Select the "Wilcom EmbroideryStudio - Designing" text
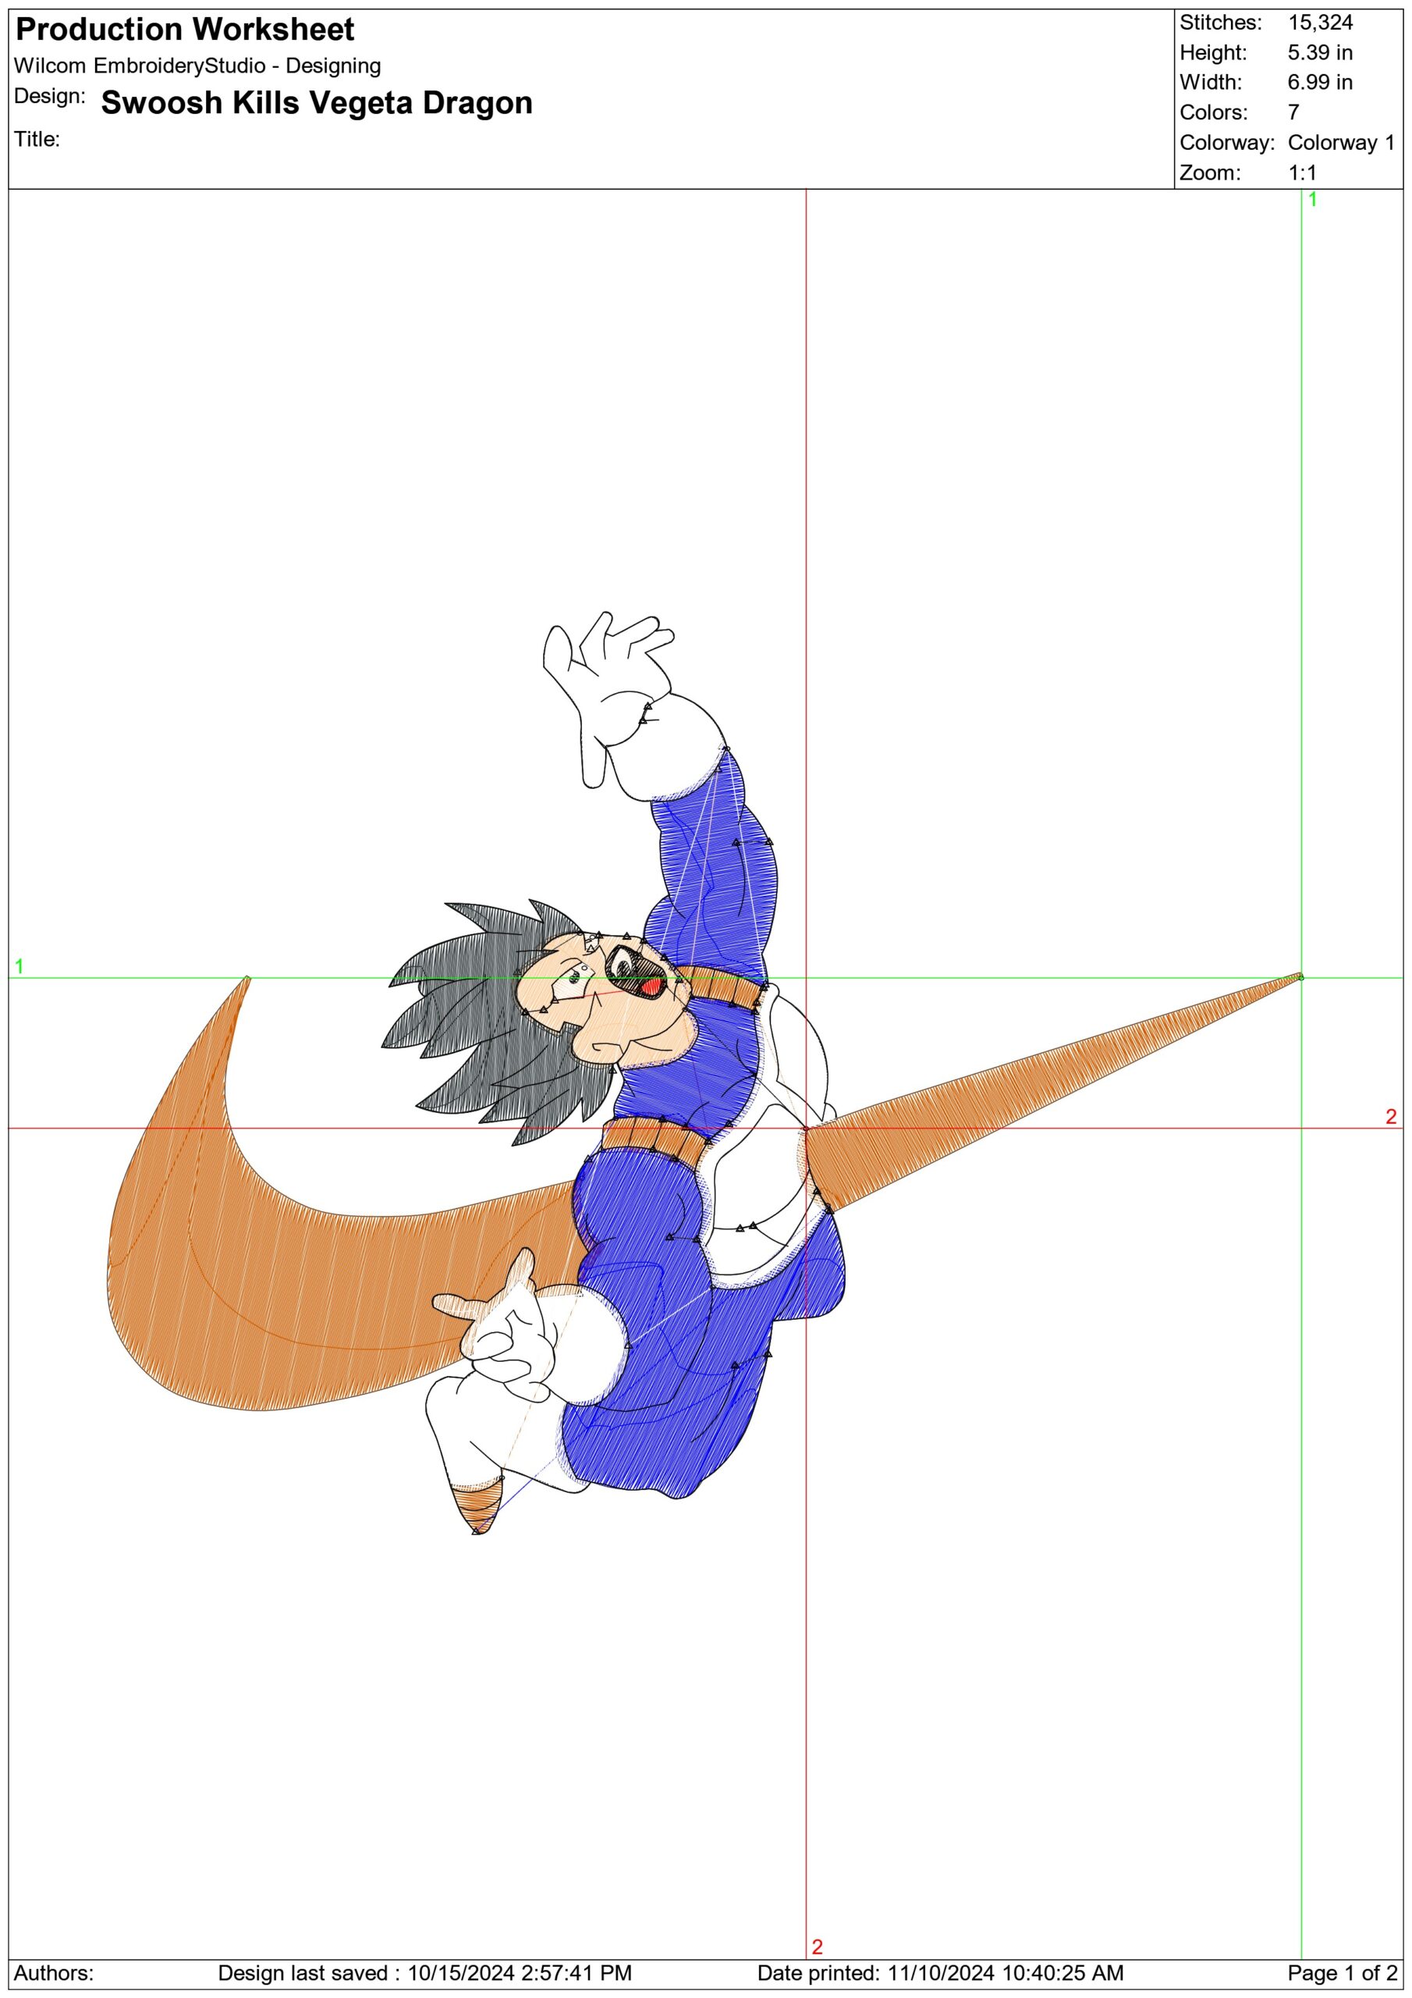 click(x=197, y=66)
